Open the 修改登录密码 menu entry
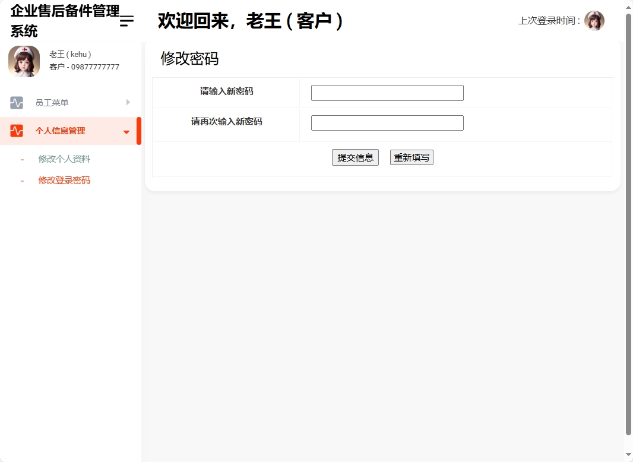 (x=64, y=180)
